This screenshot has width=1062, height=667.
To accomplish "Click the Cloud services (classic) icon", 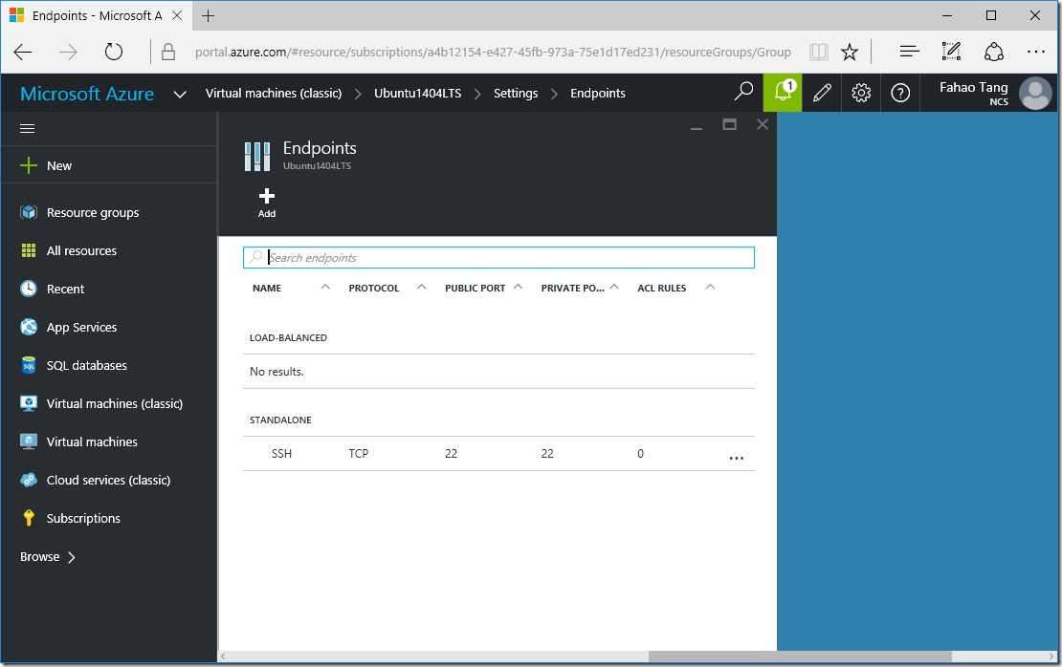I will pos(29,481).
